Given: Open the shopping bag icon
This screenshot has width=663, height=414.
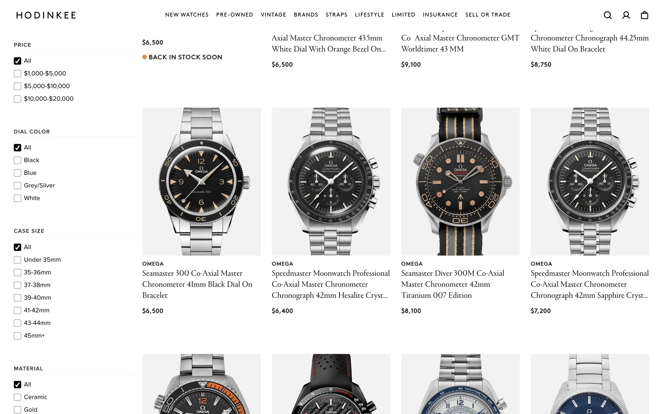Looking at the screenshot, I should pyautogui.click(x=644, y=15).
